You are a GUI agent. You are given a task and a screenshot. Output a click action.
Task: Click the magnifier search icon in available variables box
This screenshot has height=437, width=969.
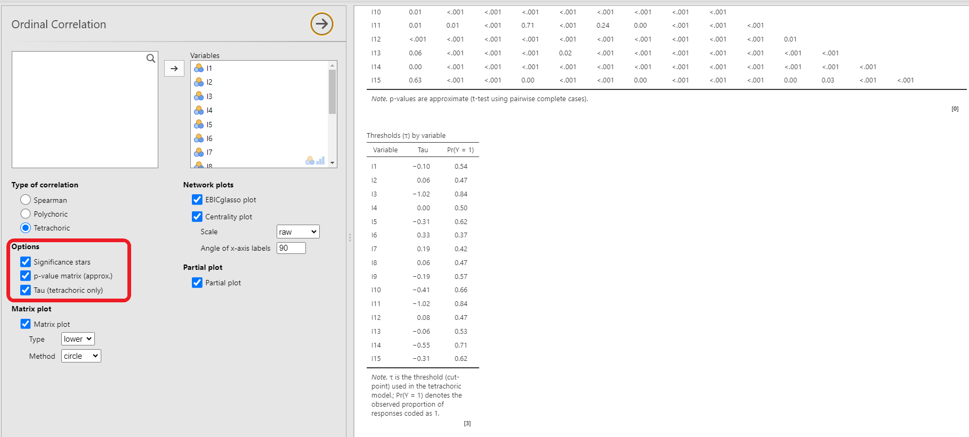tap(151, 59)
